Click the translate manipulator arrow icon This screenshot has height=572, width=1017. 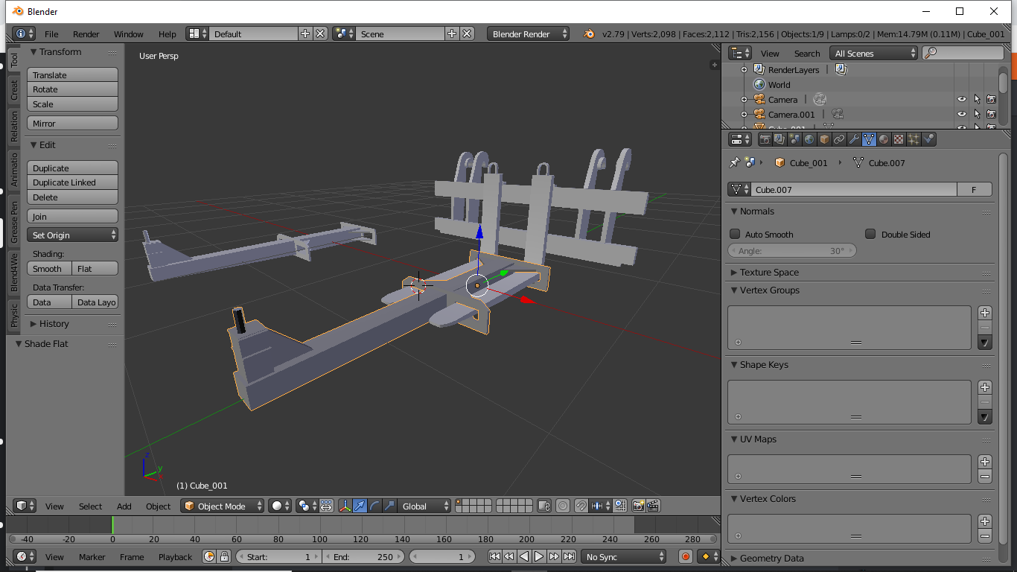(360, 506)
